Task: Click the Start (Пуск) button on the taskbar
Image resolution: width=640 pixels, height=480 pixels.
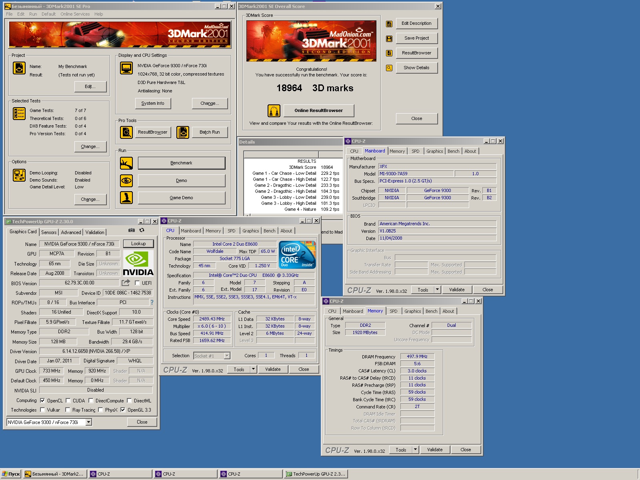Action: coord(11,474)
